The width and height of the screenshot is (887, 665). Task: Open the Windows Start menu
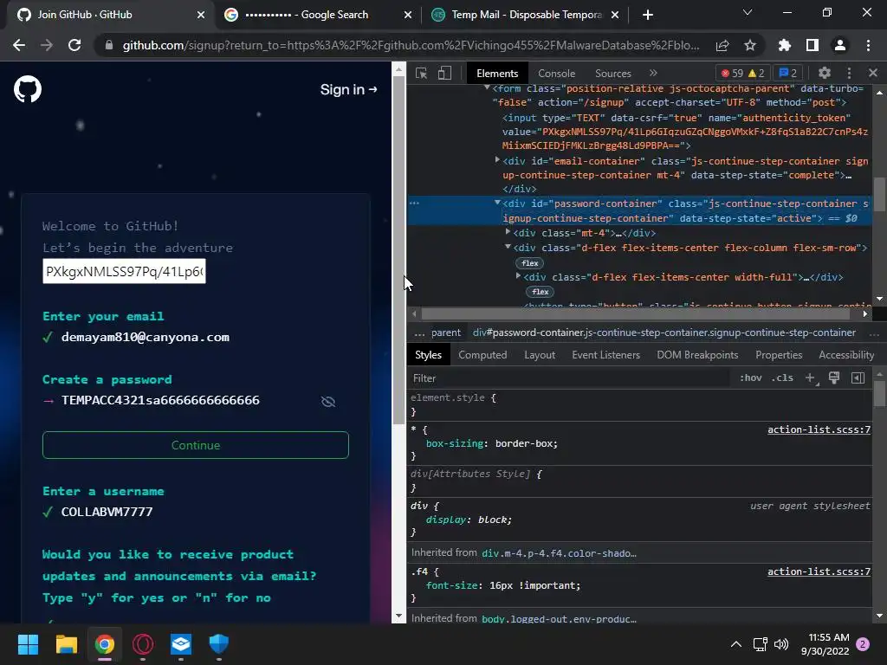coord(28,644)
